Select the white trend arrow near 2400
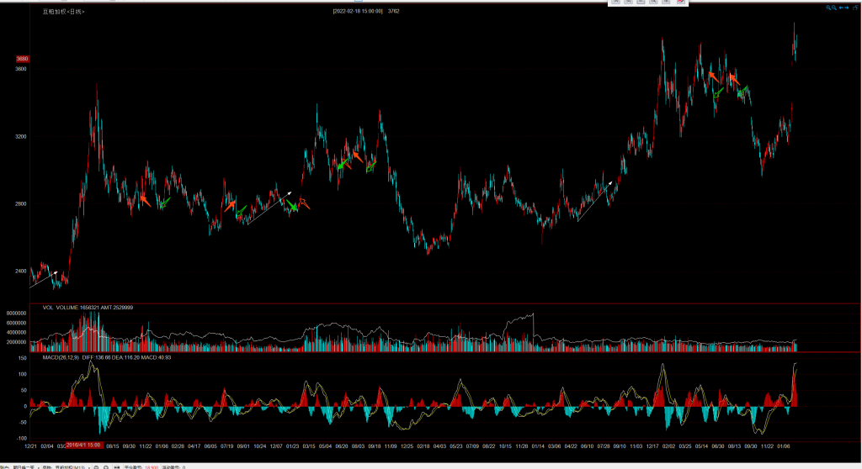Image resolution: width=862 pixels, height=469 pixels. tap(44, 279)
